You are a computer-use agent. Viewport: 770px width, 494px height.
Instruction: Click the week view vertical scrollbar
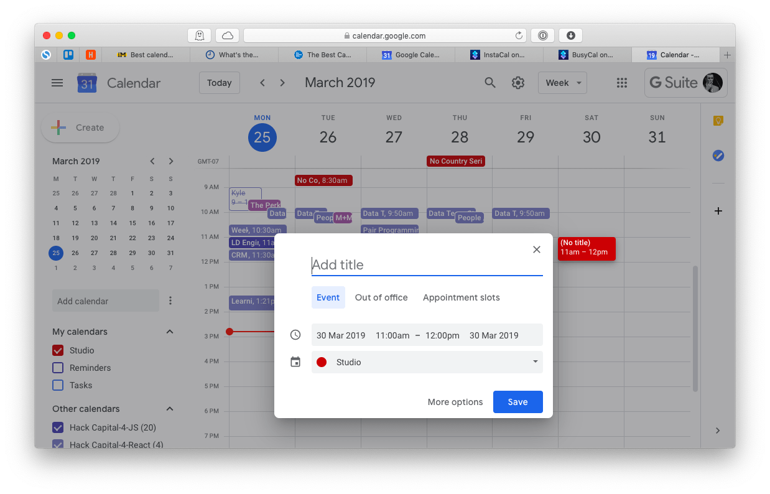coord(695,329)
